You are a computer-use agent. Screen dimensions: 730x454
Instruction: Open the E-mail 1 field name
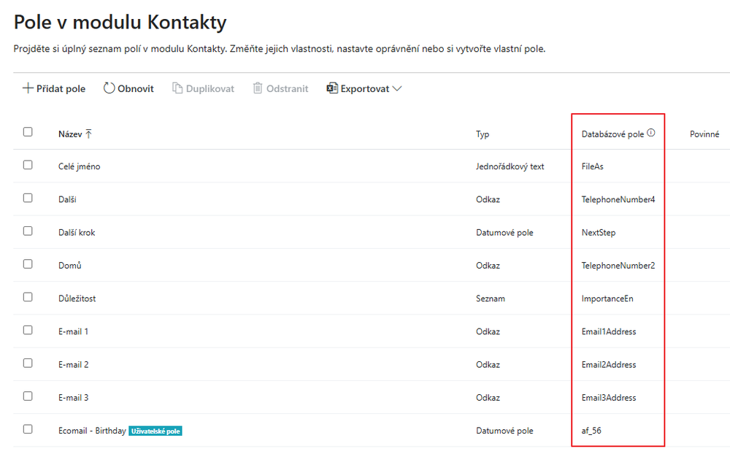coord(73,331)
